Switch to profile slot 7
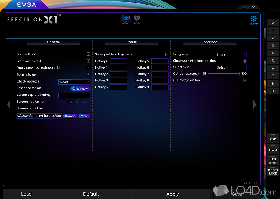 coord(273,76)
